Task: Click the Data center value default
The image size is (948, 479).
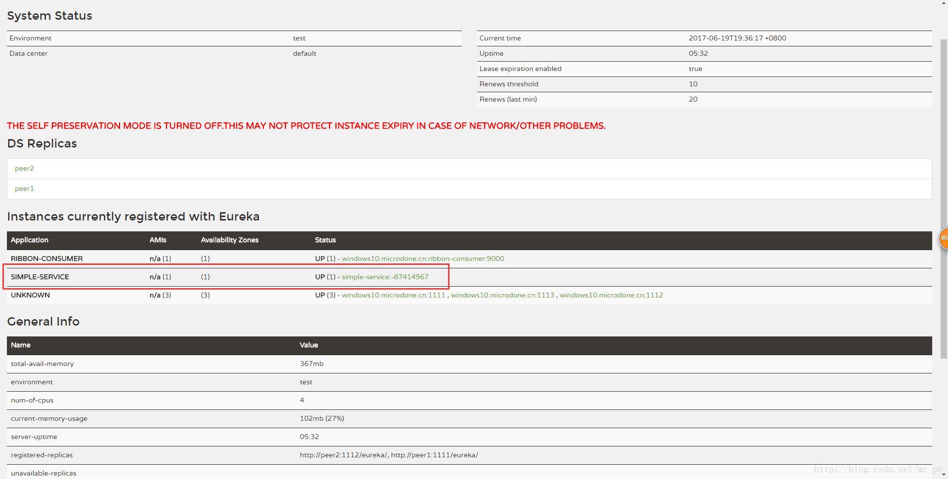Action: point(304,53)
